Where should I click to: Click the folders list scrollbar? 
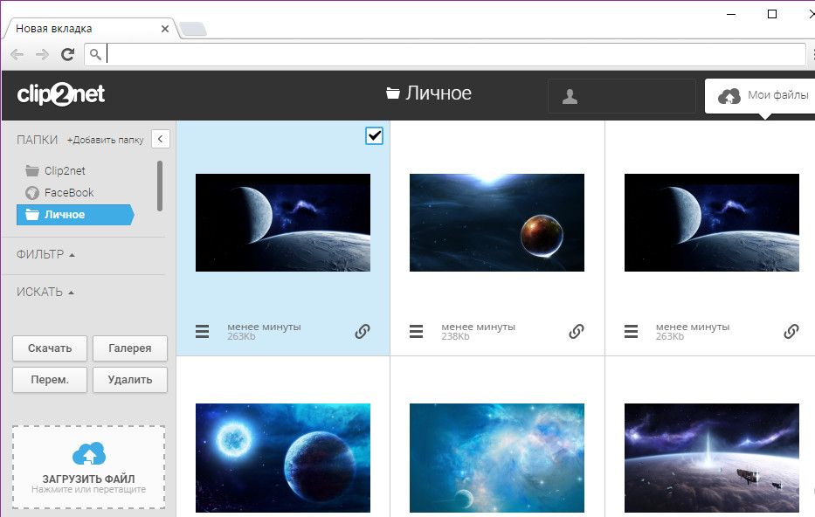pos(160,186)
